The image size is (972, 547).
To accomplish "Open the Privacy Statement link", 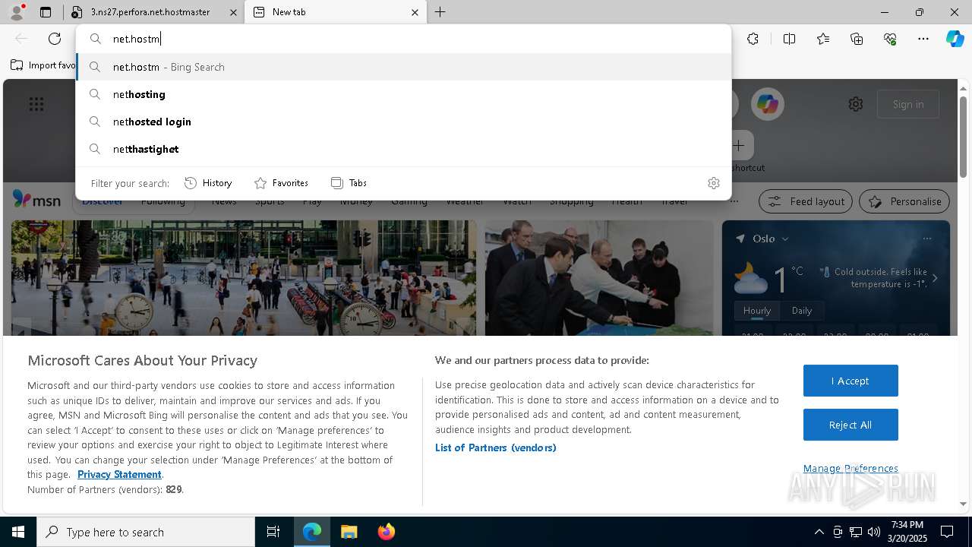I will pos(119,474).
